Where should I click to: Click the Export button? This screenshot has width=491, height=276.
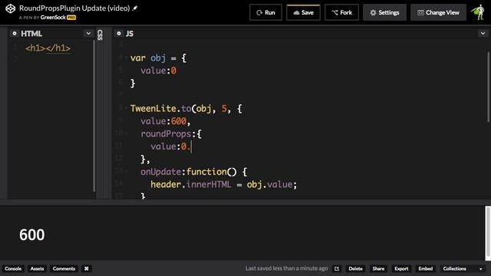[x=401, y=268]
